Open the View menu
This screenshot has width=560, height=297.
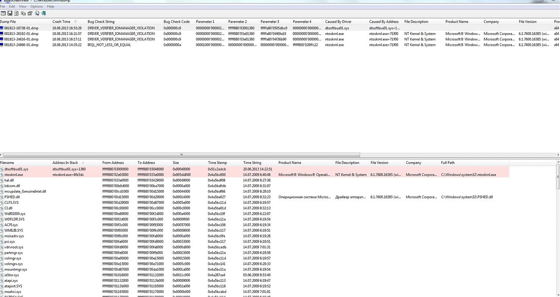[23, 6]
